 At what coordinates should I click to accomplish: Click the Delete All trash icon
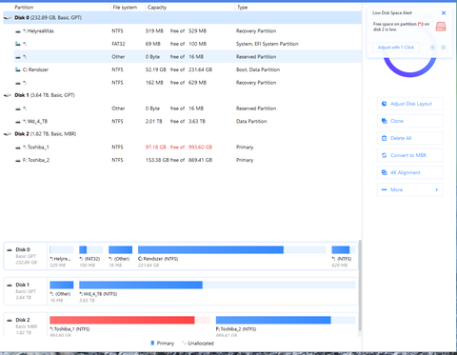coord(384,138)
